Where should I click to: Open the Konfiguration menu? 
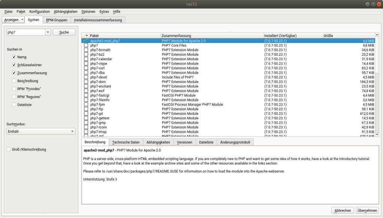pos(40,12)
